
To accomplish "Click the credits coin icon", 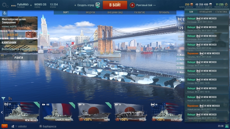I will (210, 4).
